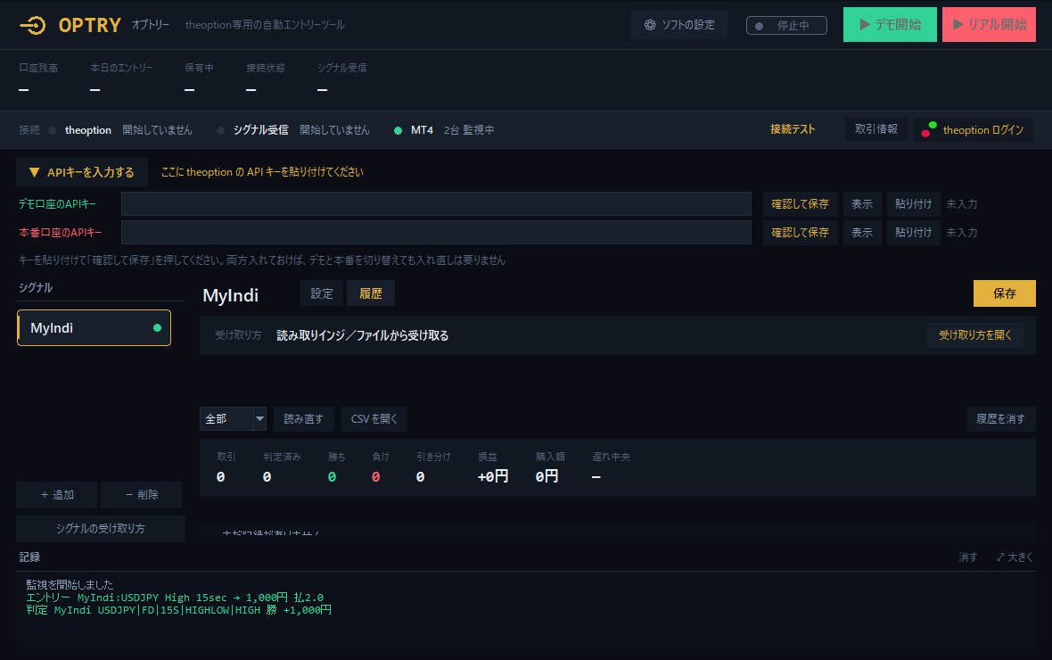This screenshot has height=660, width=1052.
Task: Show the live account API key
Action: pyautogui.click(x=862, y=232)
